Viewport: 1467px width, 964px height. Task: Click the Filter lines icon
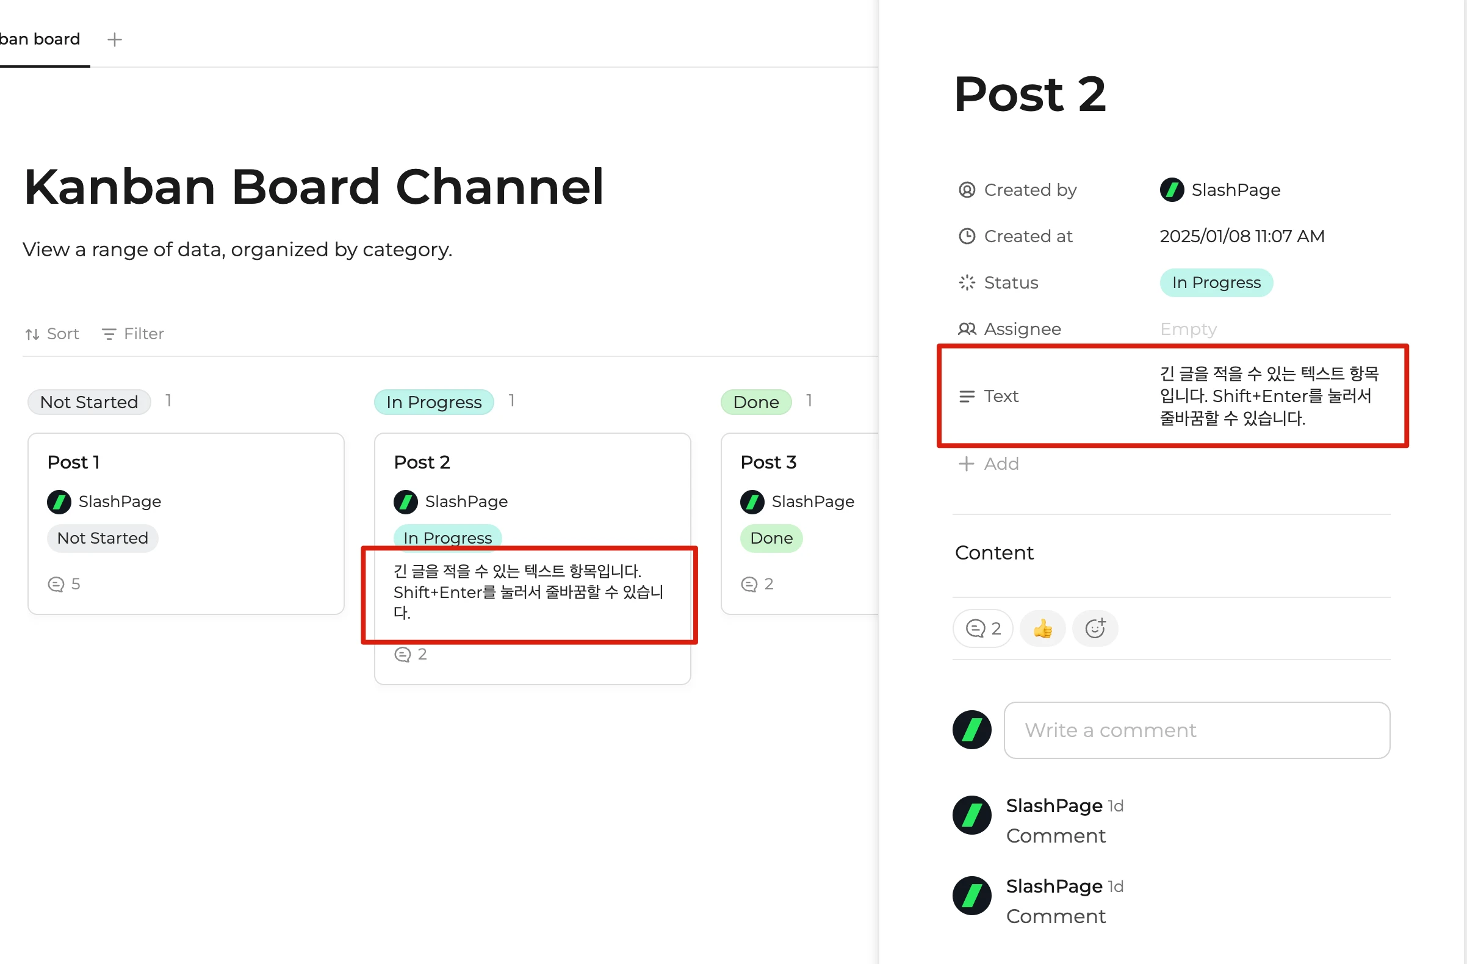109,334
